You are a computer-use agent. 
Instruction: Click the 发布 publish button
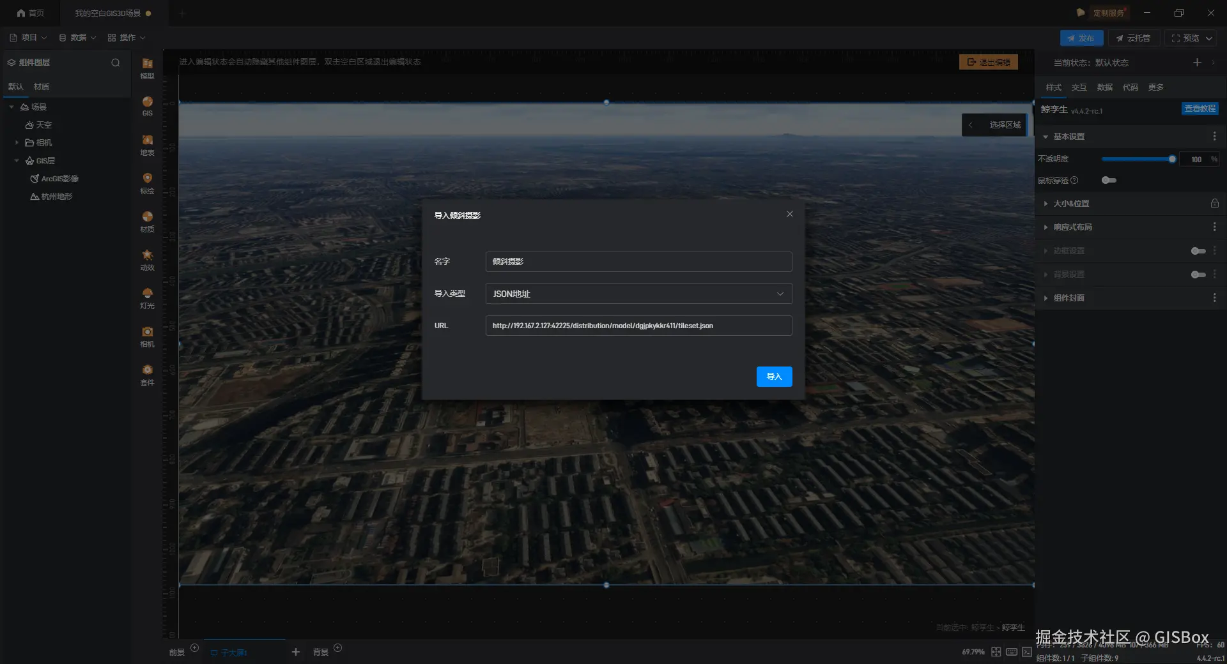coord(1081,38)
